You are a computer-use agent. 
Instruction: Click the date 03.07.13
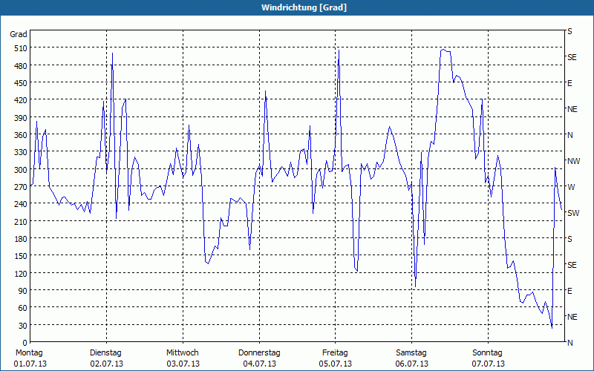pos(183,364)
